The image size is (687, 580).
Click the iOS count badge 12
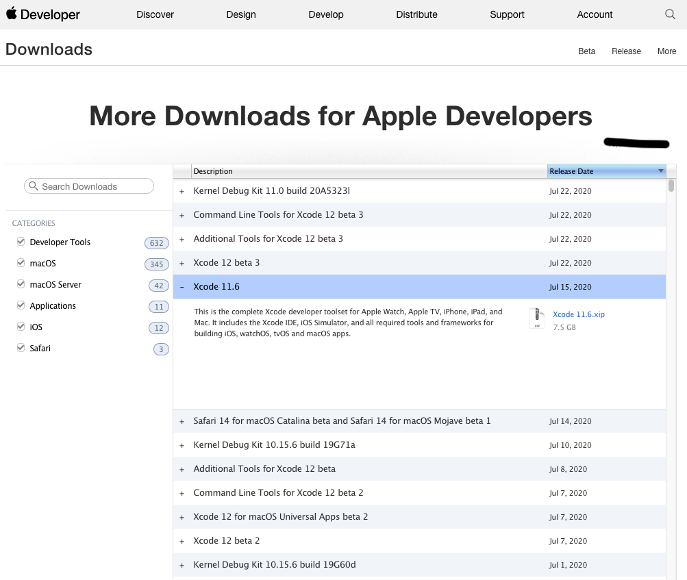click(159, 328)
